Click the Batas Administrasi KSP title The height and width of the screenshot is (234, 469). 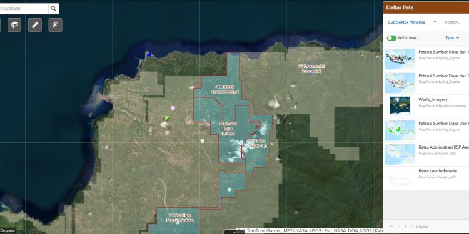click(443, 147)
